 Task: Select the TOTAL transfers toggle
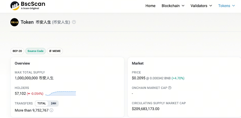point(41,103)
